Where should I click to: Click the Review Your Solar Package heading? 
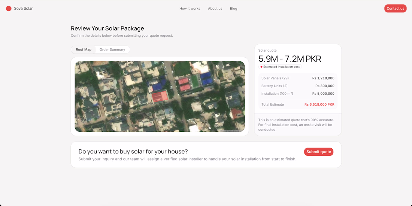(x=107, y=28)
